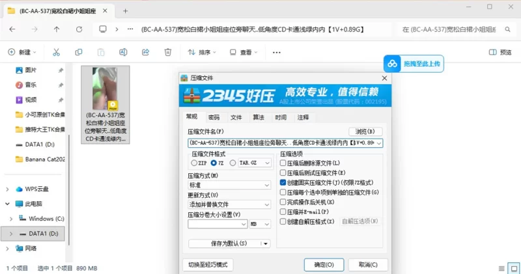Click the Cut scissors icon

tap(56, 52)
